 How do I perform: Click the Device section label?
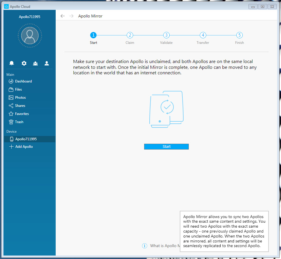tap(12, 131)
